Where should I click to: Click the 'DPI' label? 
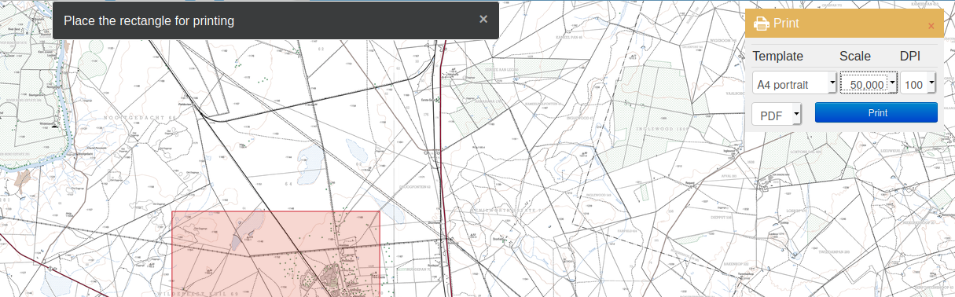[910, 56]
